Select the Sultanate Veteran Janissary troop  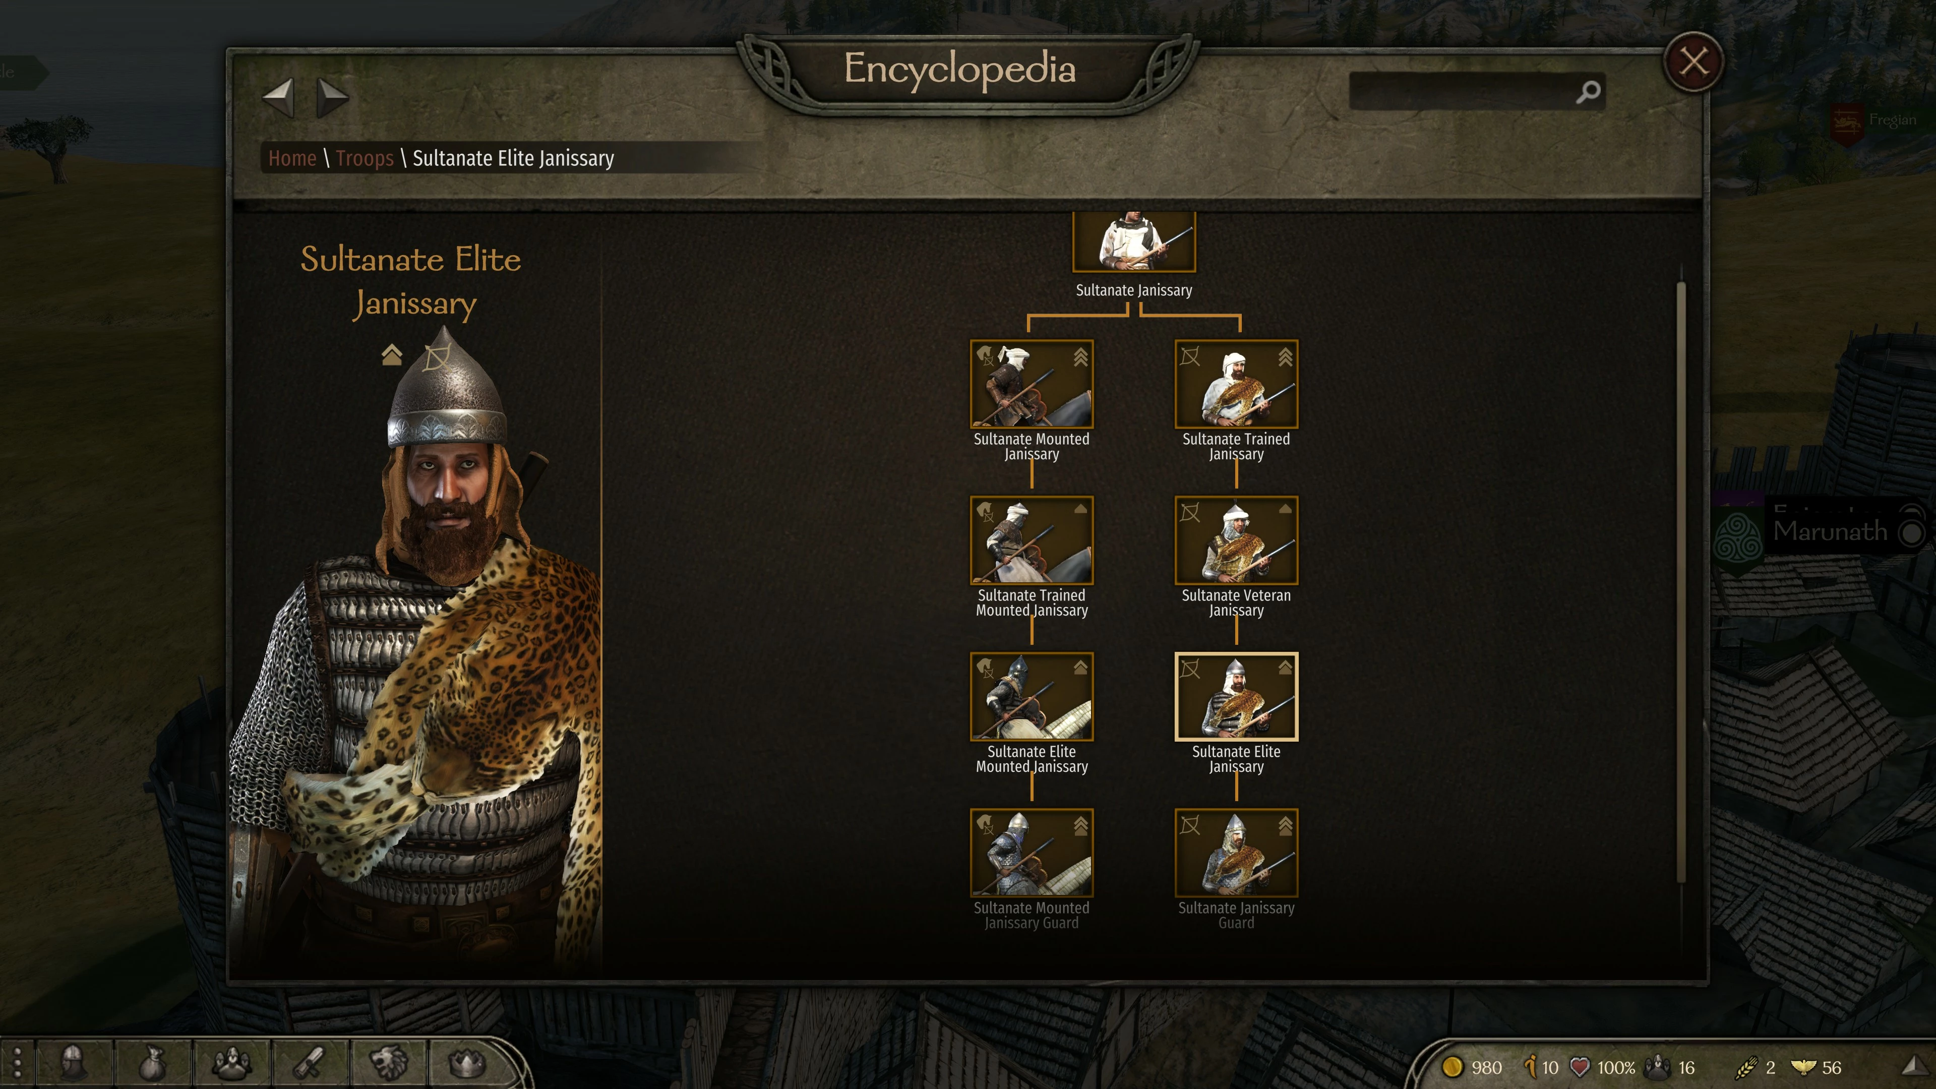coord(1236,541)
